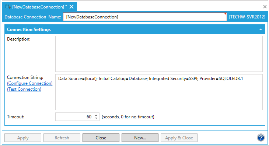Focus the Database Connection Name input field

(145, 17)
